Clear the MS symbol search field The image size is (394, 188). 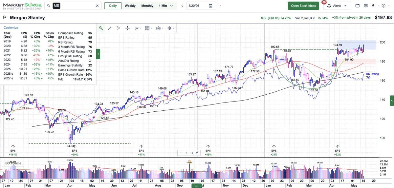pos(97,6)
